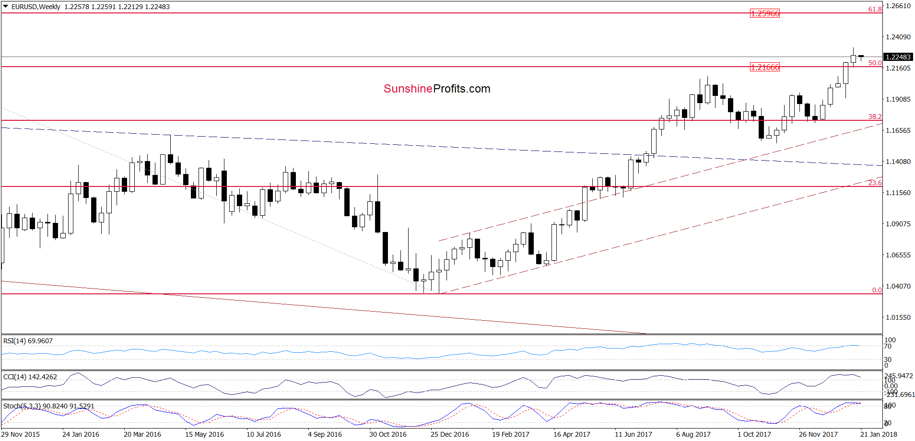Image resolution: width=915 pixels, height=441 pixels.
Task: Click the 4 Sep 2016 date label
Action: (325, 434)
